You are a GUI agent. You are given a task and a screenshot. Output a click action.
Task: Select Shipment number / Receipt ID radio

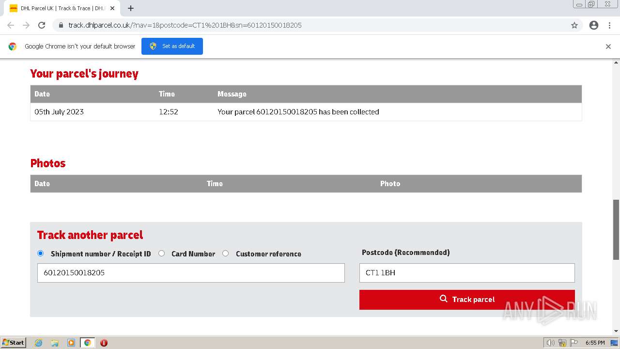(40, 253)
